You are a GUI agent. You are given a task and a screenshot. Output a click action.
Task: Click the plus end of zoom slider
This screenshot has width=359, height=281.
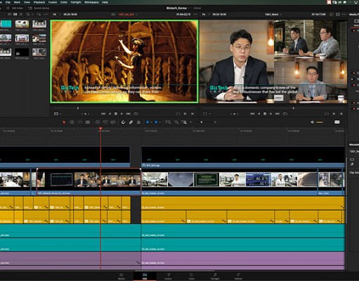click(x=215, y=122)
